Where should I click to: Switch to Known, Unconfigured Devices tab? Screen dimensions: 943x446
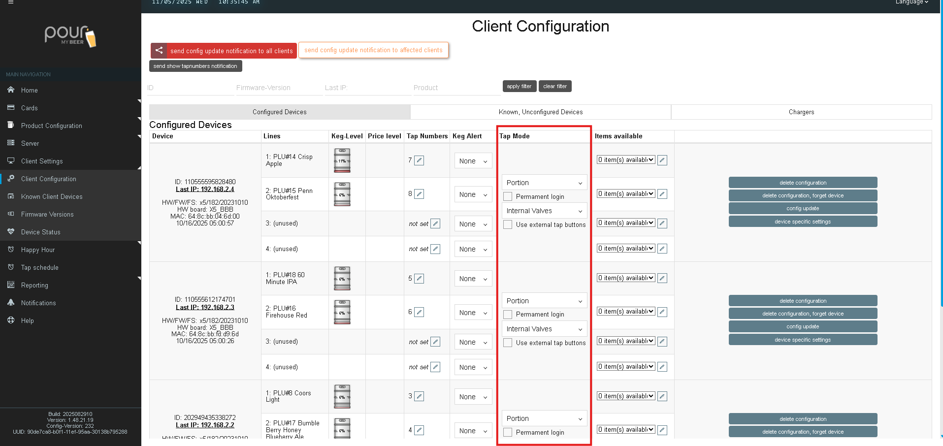point(540,112)
